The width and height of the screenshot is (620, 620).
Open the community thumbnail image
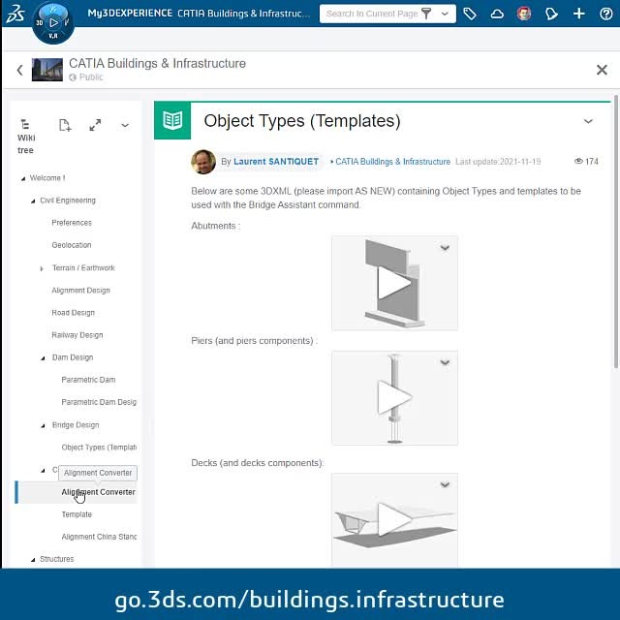(47, 70)
